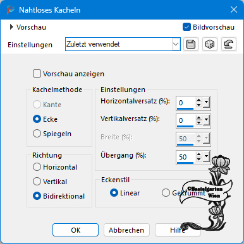Open the Übergang slider dropdown arrow
Image resolution: width=244 pixels, height=244 pixels.
(x=206, y=157)
